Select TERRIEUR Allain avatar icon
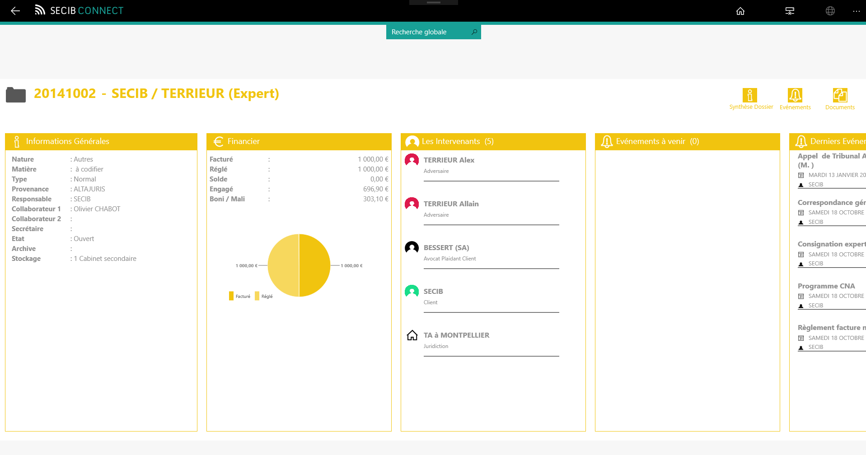 pyautogui.click(x=412, y=204)
